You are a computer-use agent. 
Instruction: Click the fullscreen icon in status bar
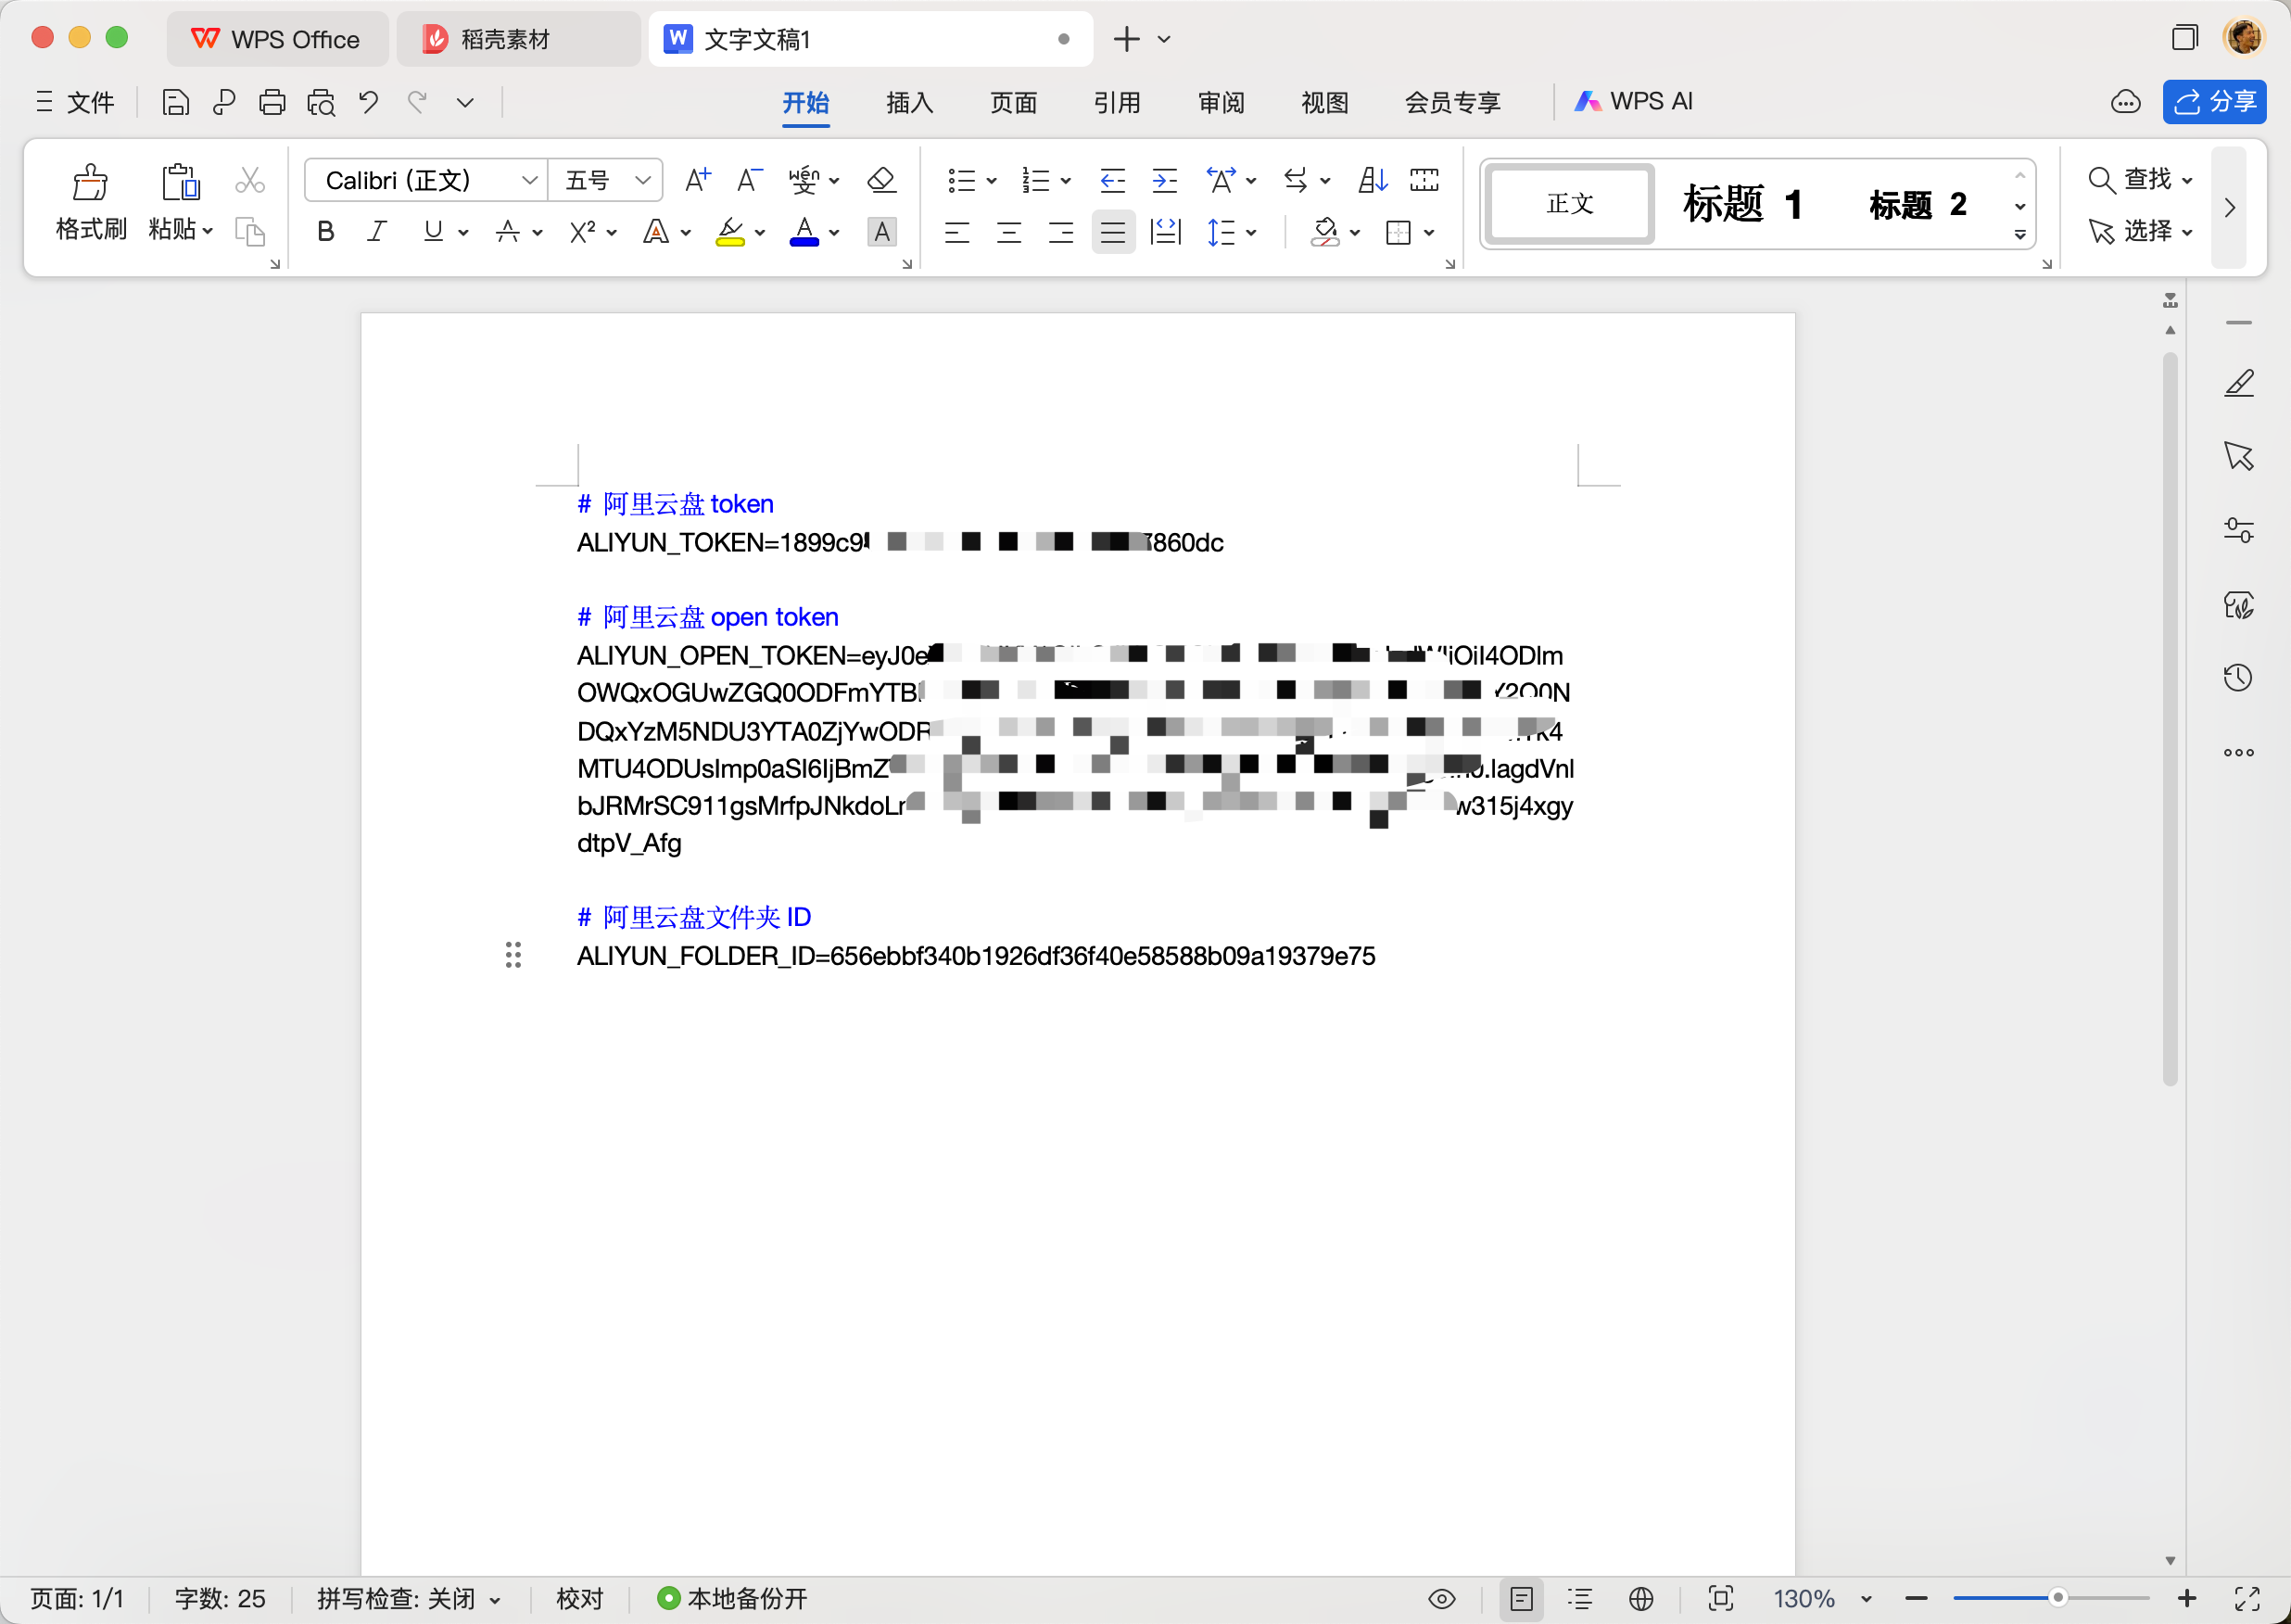point(2247,1599)
